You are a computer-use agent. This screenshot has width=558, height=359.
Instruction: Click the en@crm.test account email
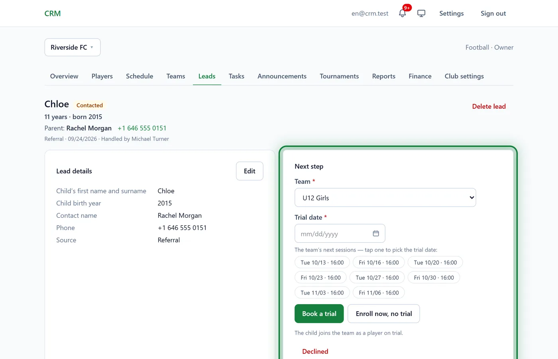pyautogui.click(x=370, y=14)
